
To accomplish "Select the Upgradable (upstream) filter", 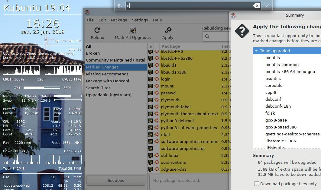I will [116, 95].
